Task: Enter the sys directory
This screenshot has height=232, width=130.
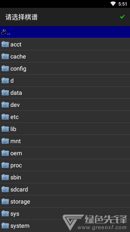Action: click(65, 214)
